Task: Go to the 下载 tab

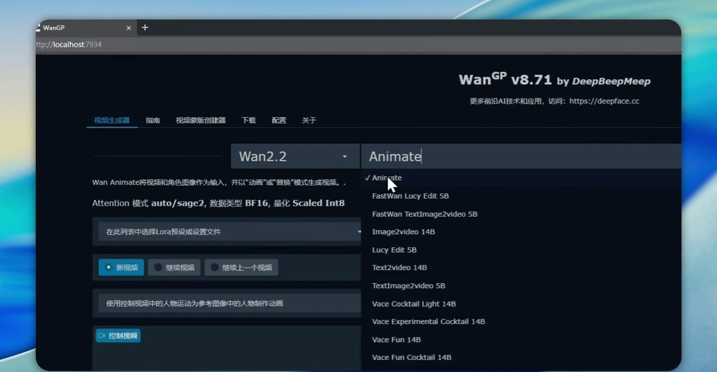Action: coord(248,120)
